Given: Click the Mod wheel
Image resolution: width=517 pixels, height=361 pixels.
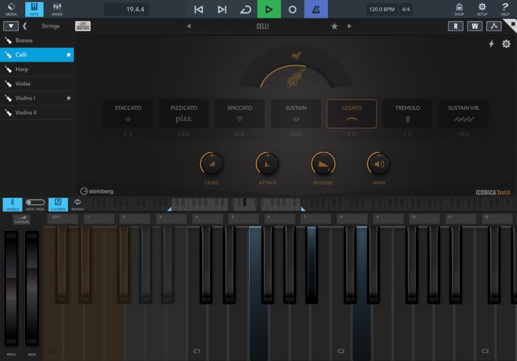Looking at the screenshot, I should coord(32,288).
